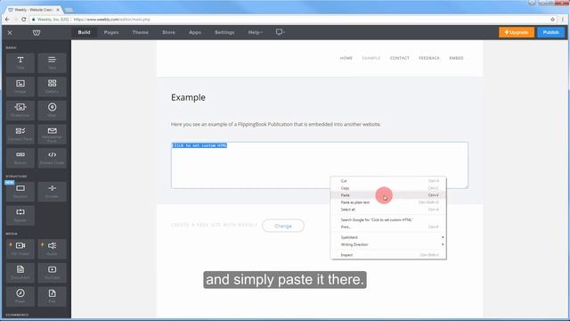This screenshot has width=570, height=321.
Task: Open the Settings tab
Action: click(224, 32)
